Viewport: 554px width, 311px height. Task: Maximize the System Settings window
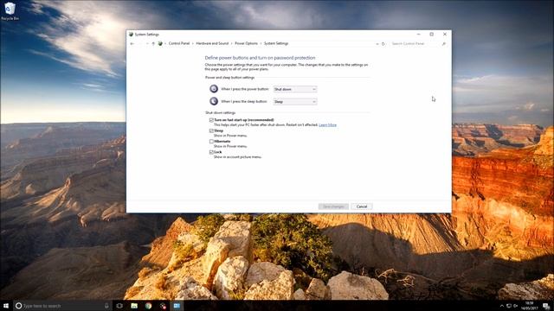pyautogui.click(x=432, y=35)
